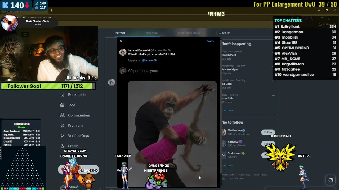Click the Verified Orgs lightning icon

62,136
